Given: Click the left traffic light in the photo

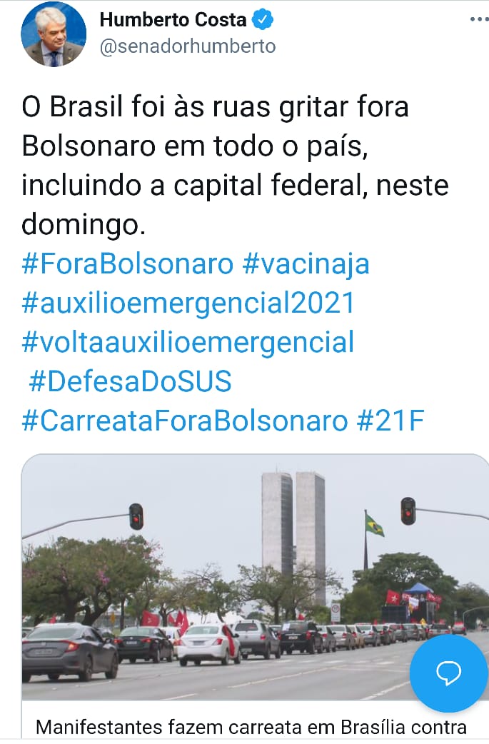Looking at the screenshot, I should (x=136, y=516).
